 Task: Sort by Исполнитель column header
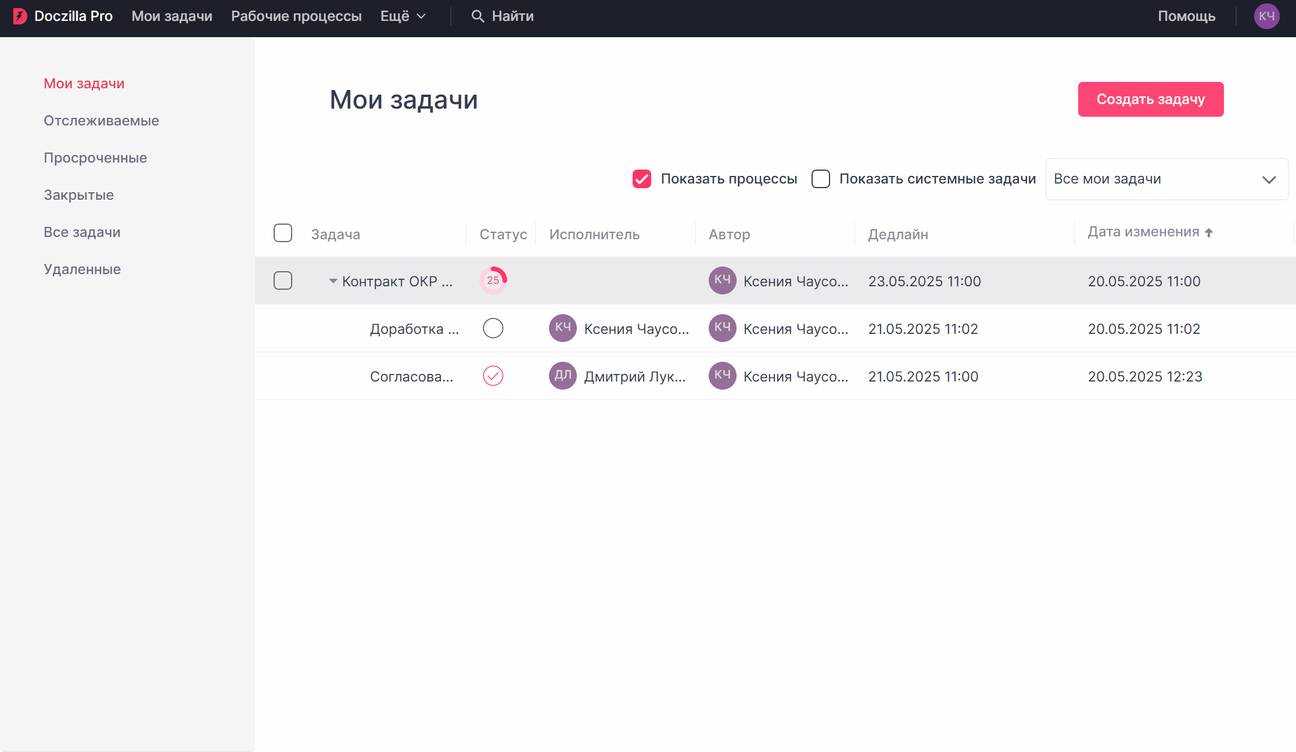point(594,235)
